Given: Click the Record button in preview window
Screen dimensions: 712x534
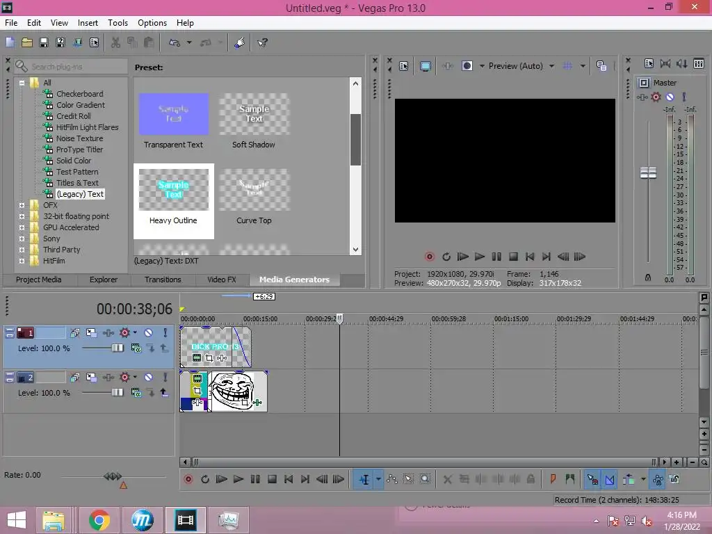Looking at the screenshot, I should click(x=430, y=257).
